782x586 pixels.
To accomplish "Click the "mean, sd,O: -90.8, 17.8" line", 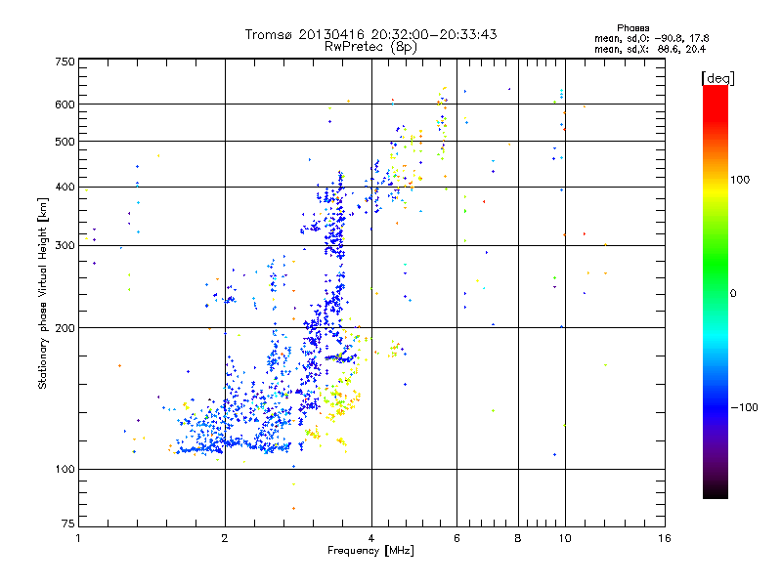I will pyautogui.click(x=651, y=38).
